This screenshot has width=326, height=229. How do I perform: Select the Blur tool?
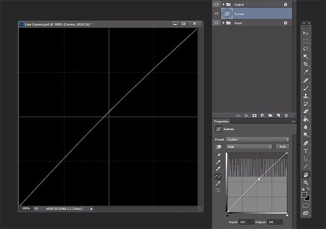306,127
